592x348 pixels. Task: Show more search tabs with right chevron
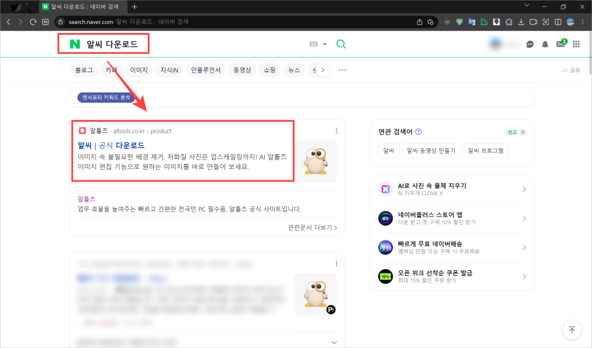(322, 70)
